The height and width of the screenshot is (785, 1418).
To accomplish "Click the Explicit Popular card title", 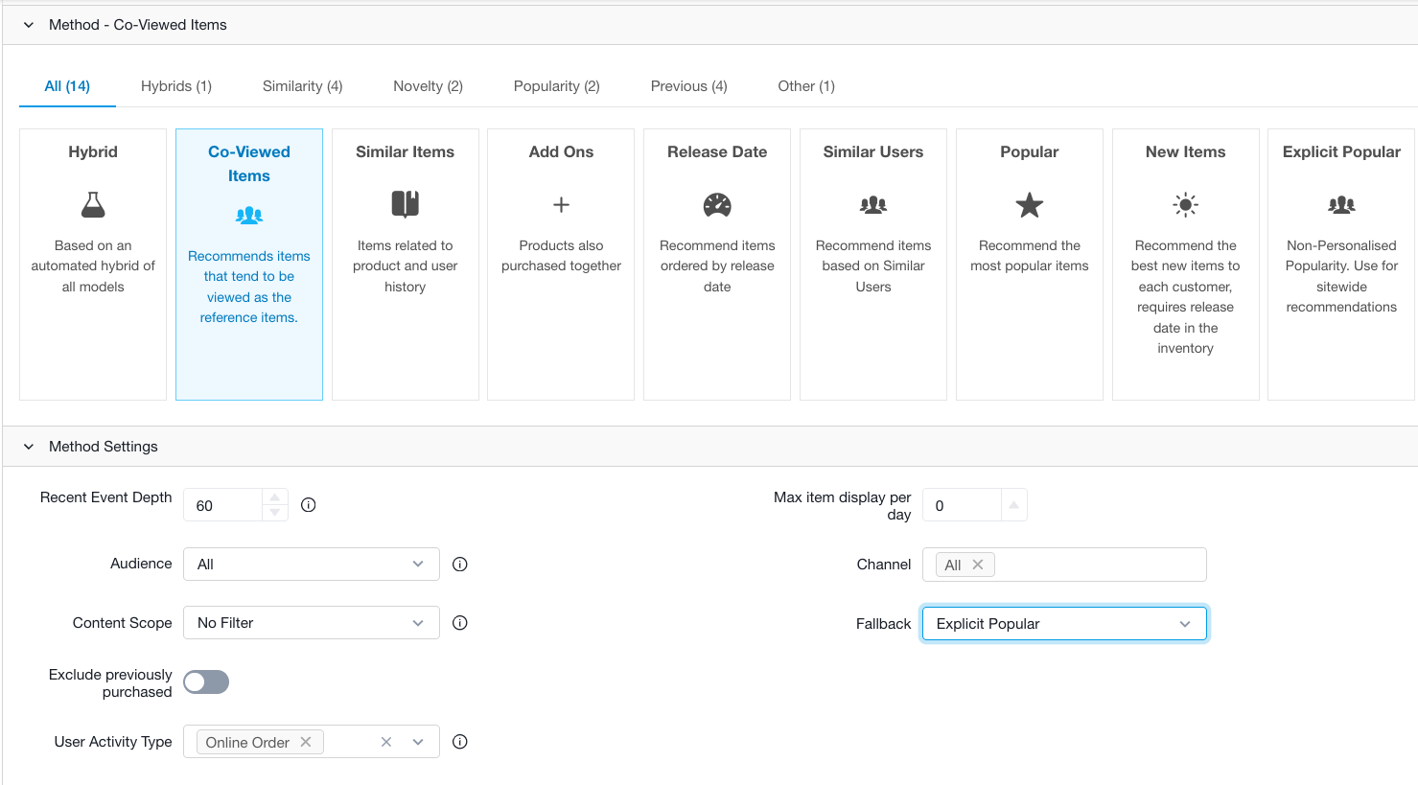I will pyautogui.click(x=1342, y=151).
